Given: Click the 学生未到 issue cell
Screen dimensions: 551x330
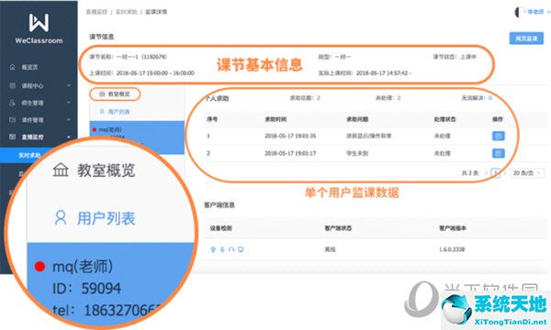Looking at the screenshot, I should tap(357, 153).
